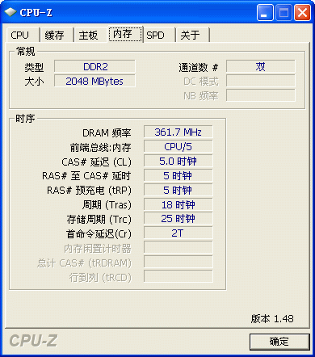Click the 存储周期 (Trc) label
The height and width of the screenshot is (357, 315).
99,220
